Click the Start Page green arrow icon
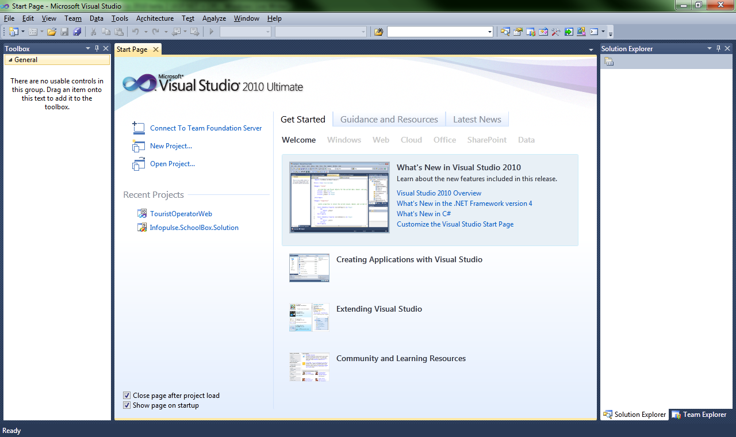The height and width of the screenshot is (437, 736). 569,32
